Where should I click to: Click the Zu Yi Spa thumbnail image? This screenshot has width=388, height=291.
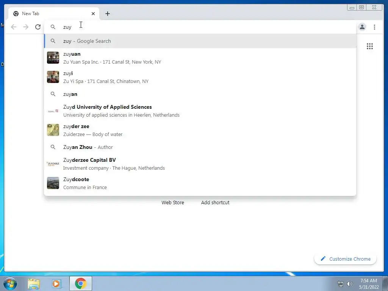pos(53,77)
